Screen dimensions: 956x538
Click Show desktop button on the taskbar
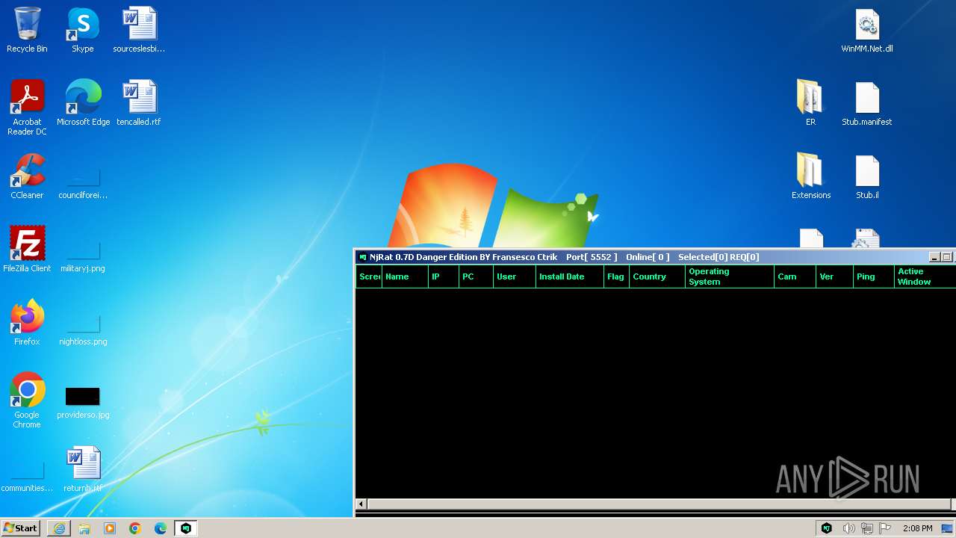point(947,528)
